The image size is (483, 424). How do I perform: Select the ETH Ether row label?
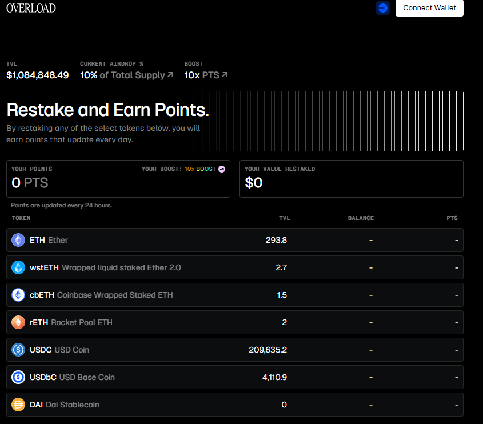pyautogui.click(x=49, y=240)
